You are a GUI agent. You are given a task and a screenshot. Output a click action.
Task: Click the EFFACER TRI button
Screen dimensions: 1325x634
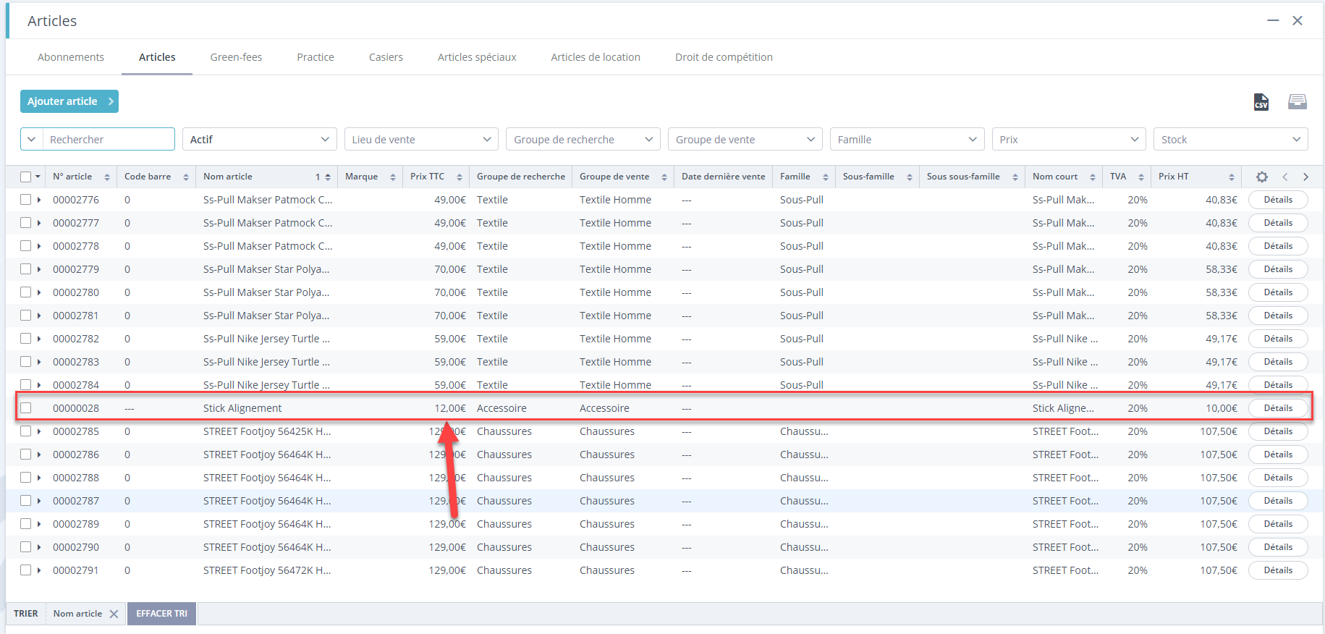tap(161, 614)
